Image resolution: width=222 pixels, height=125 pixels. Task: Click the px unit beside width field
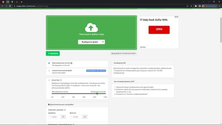pyautogui.click(x=63, y=117)
